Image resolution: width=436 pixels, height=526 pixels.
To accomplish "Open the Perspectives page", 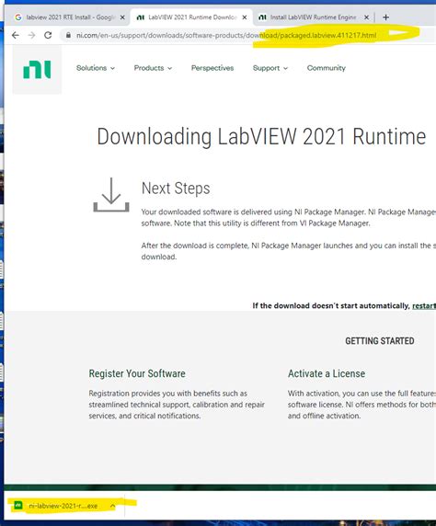I will click(212, 68).
